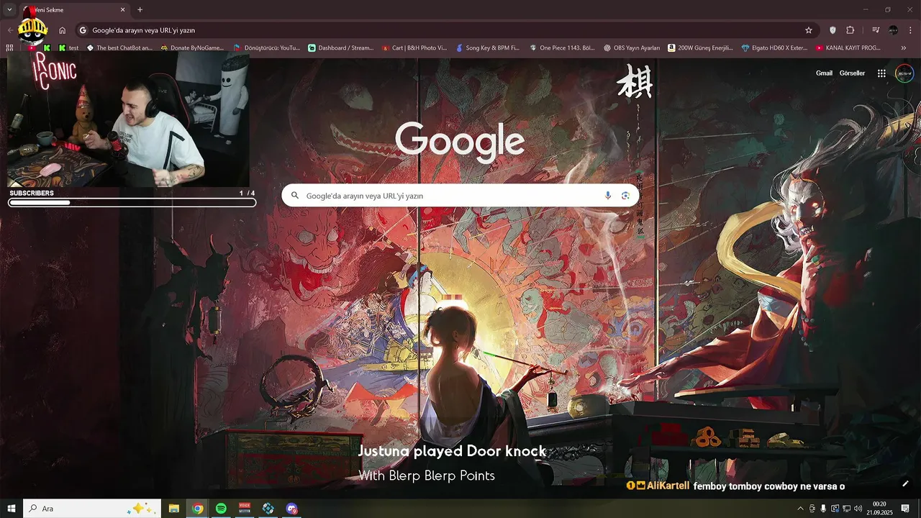Open the tab search dropdown arrow
The width and height of the screenshot is (921, 518).
click(9, 10)
